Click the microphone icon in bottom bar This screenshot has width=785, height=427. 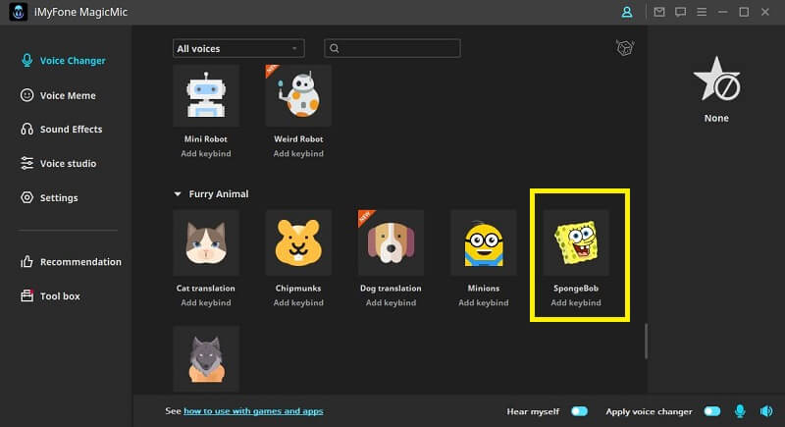[740, 411]
